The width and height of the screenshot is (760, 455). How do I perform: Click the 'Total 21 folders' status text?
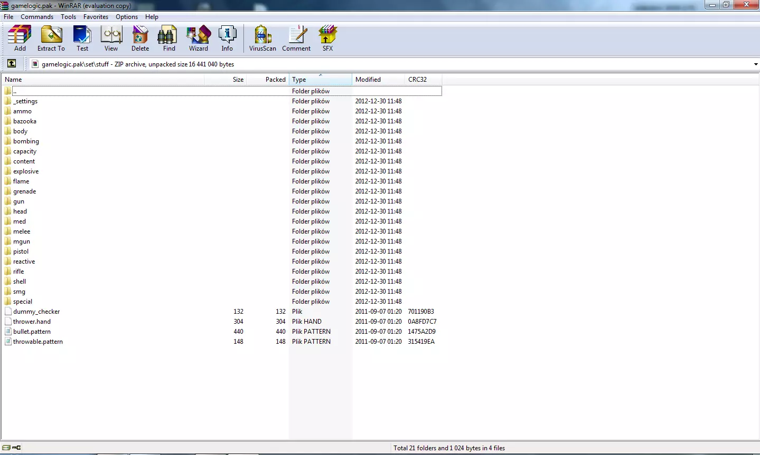point(449,448)
